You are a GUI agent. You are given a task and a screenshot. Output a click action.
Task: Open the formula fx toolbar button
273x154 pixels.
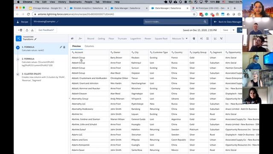click(x=80, y=38)
